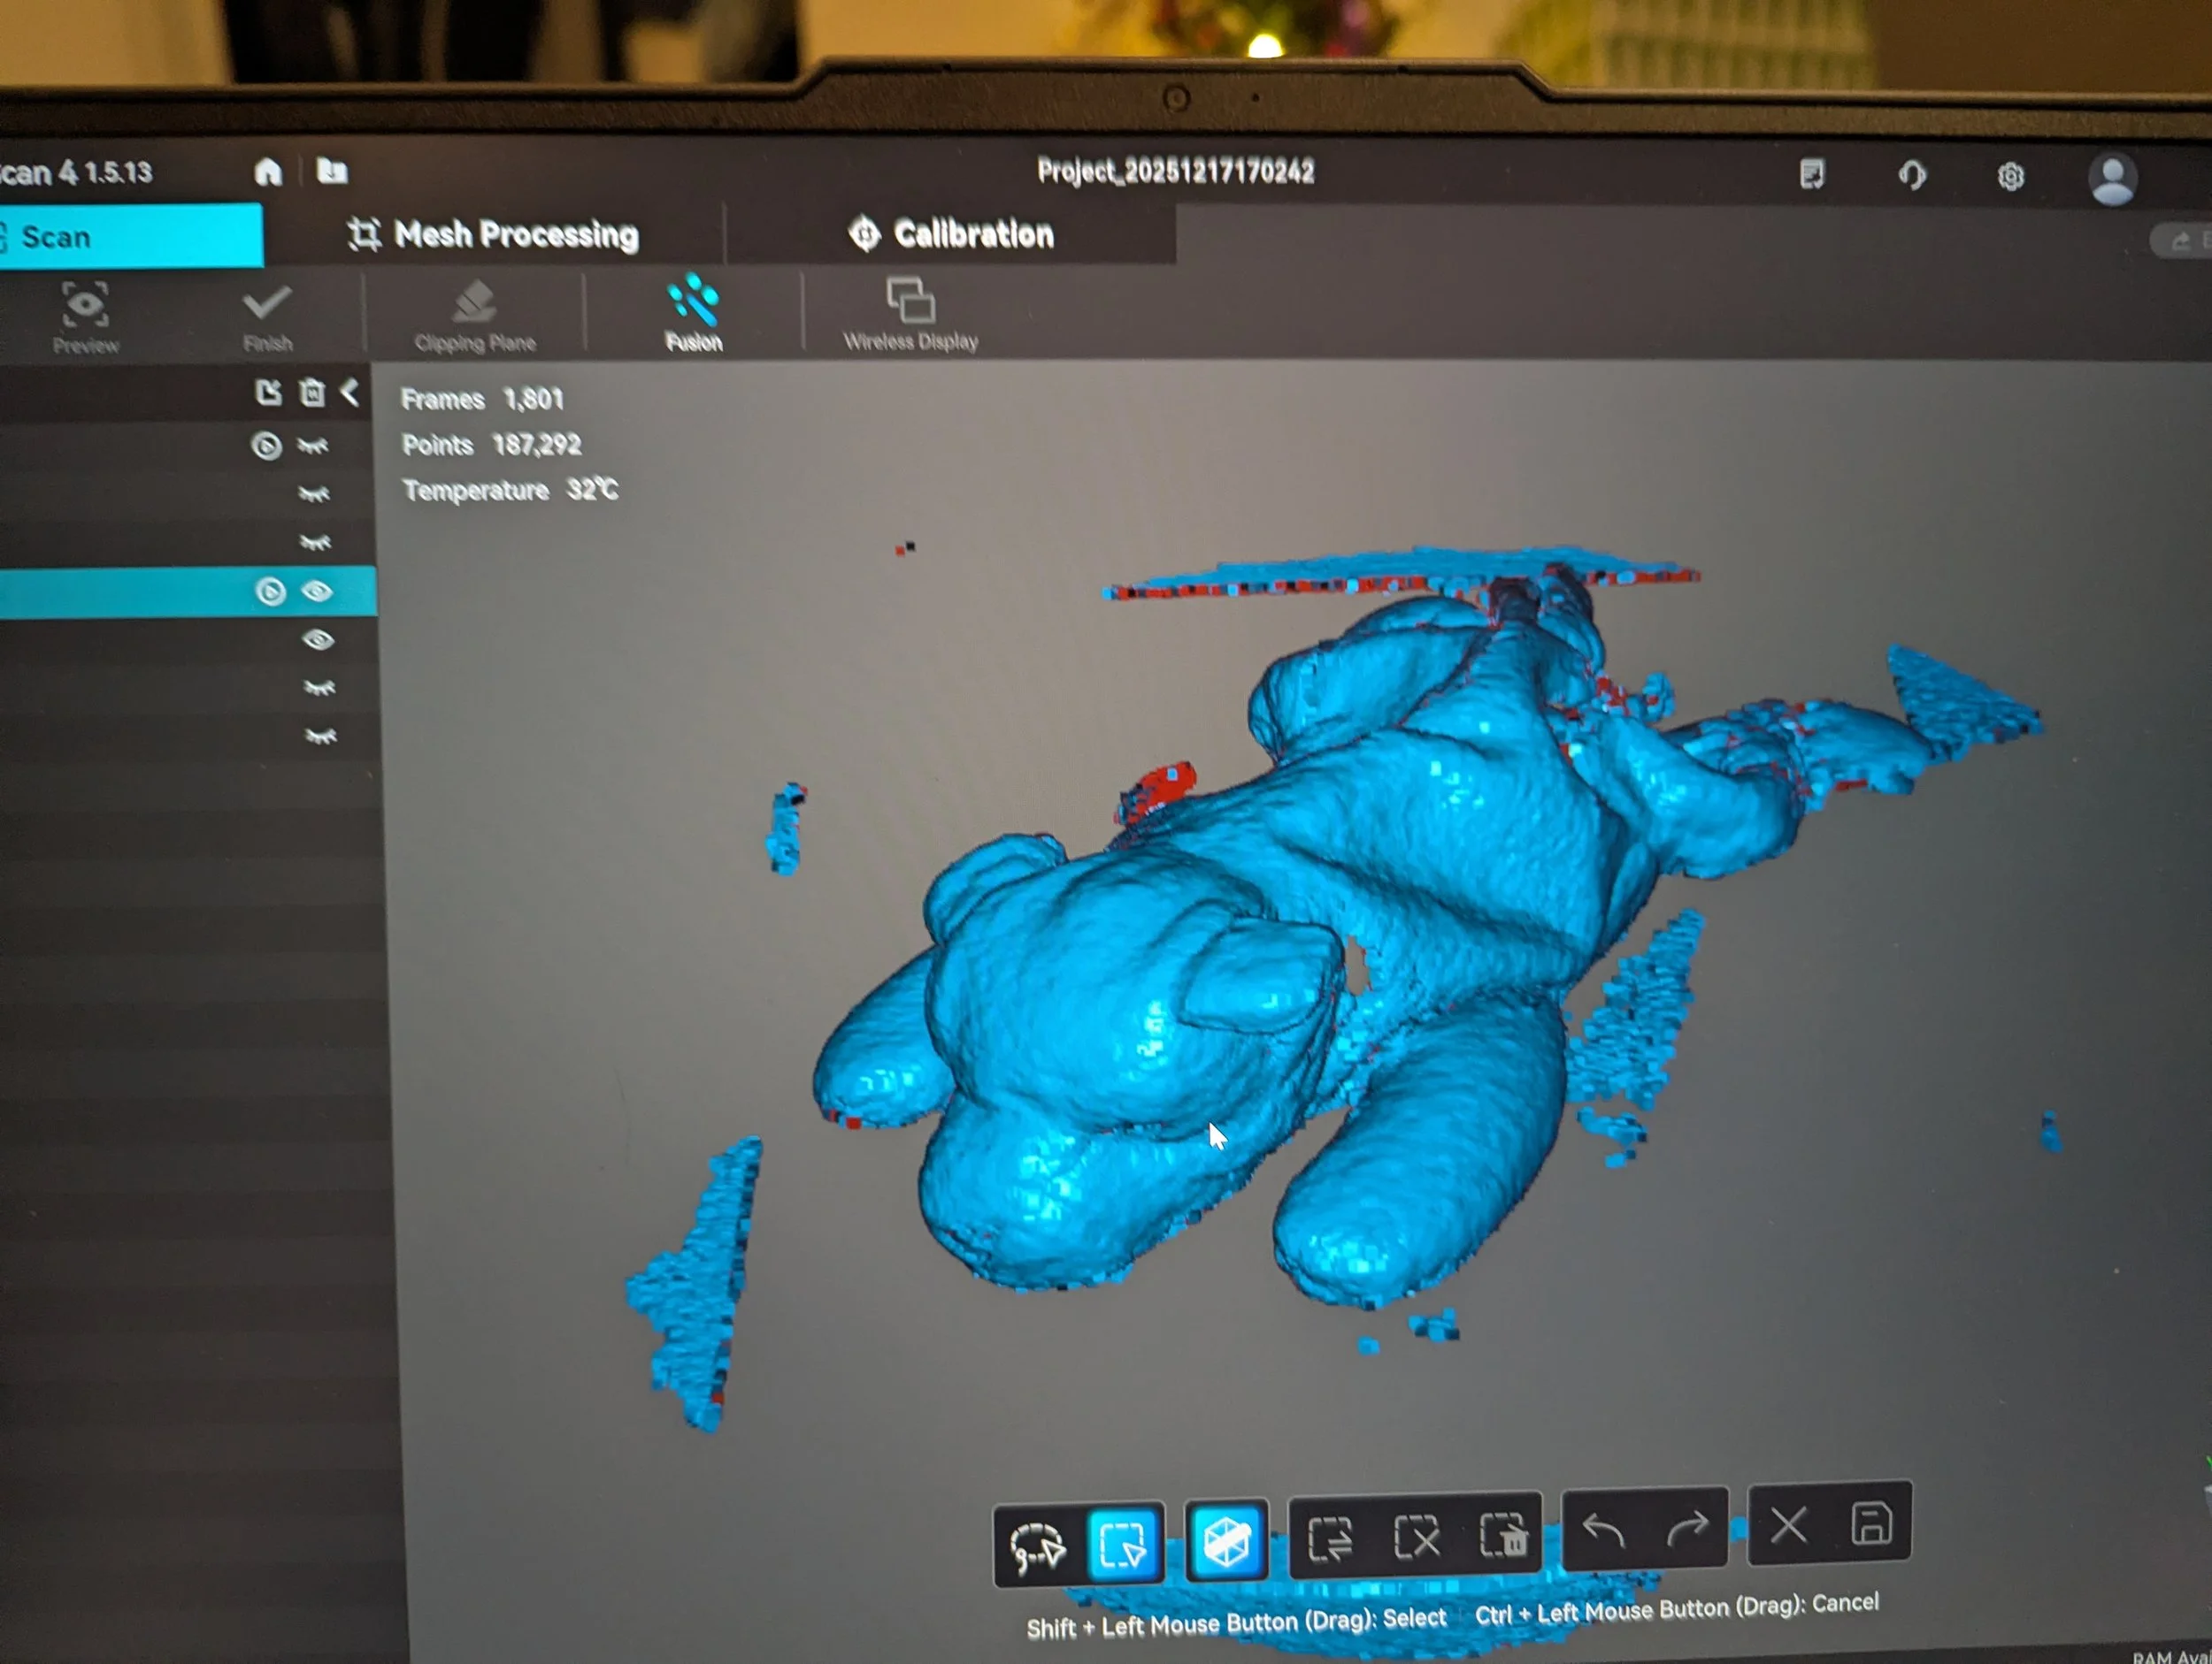Screen dimensions: 2212x1664
Task: Click the deselect all icon
Action: point(1416,1536)
